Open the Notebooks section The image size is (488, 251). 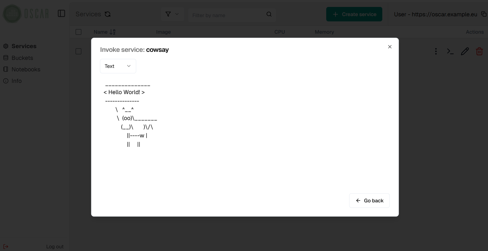[x=26, y=69]
